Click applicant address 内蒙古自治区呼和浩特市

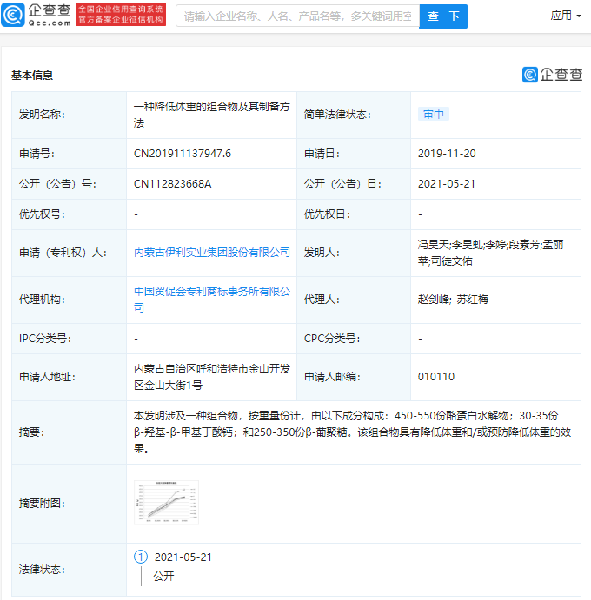[212, 377]
